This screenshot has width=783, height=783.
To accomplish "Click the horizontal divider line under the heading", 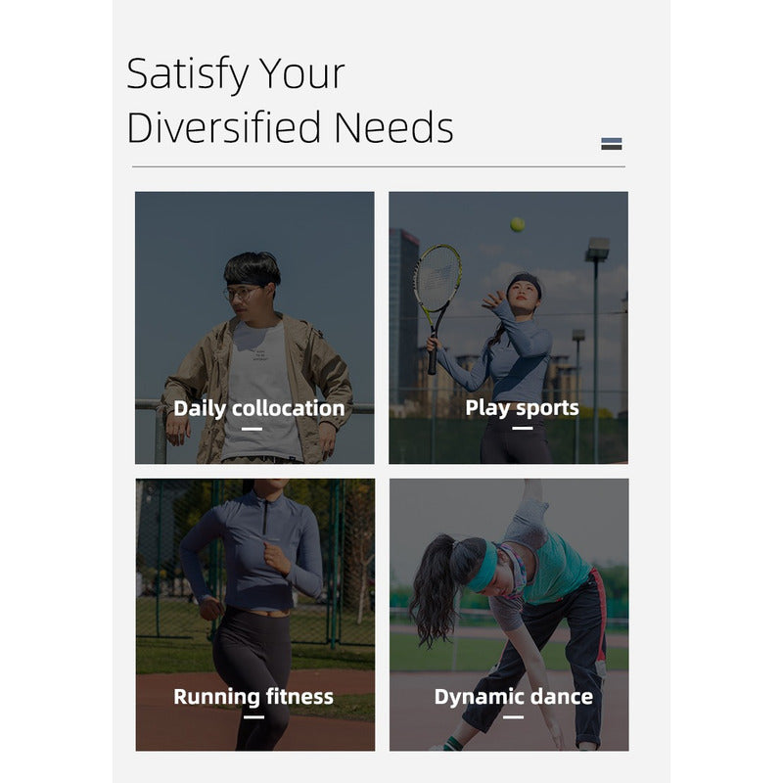I will 379,166.
